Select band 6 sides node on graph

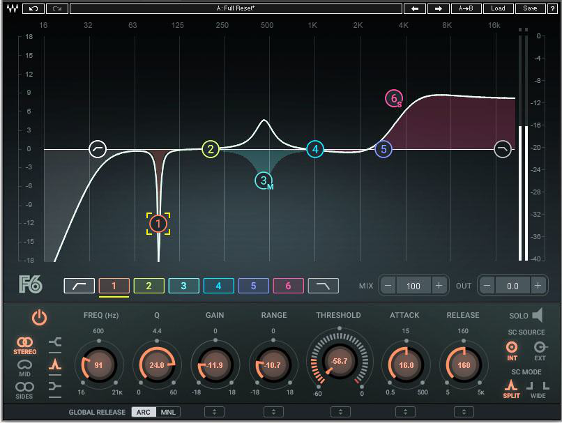(x=394, y=98)
